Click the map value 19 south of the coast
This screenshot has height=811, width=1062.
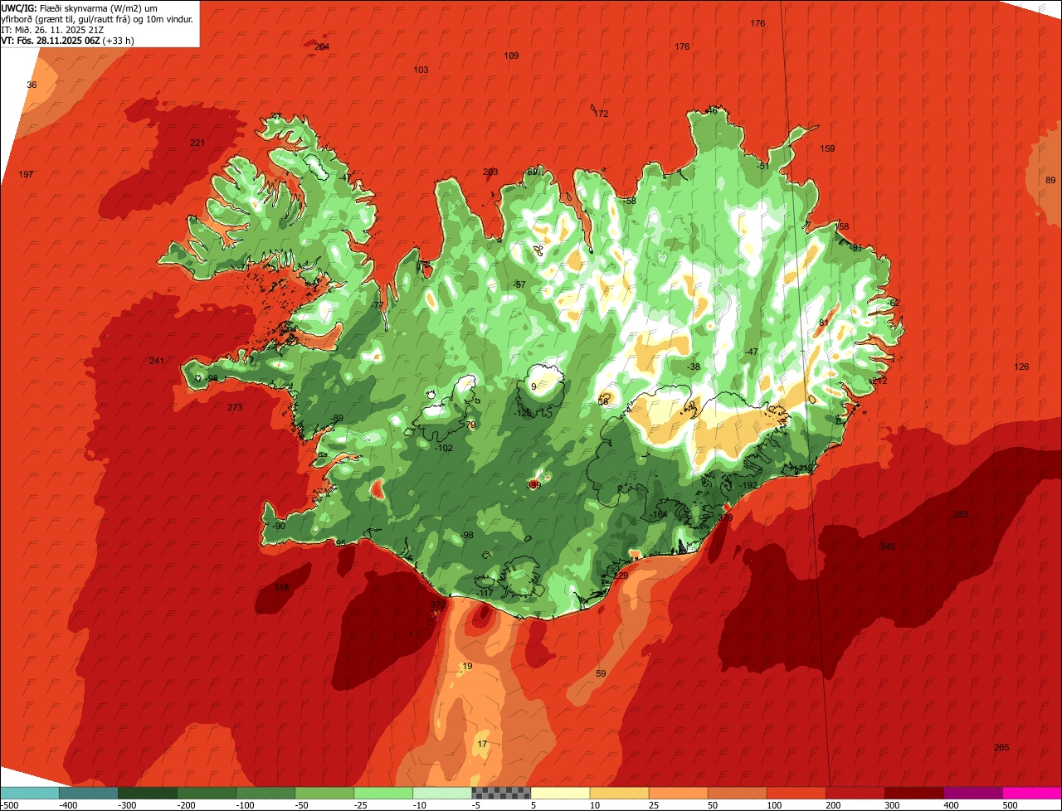(x=467, y=666)
